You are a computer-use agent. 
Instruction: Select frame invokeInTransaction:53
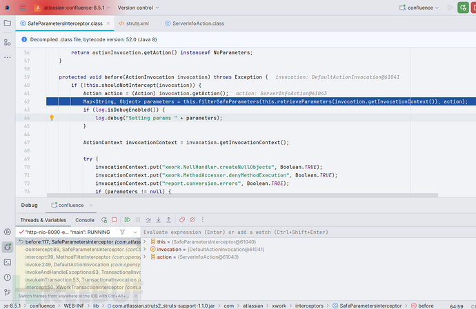79,279
